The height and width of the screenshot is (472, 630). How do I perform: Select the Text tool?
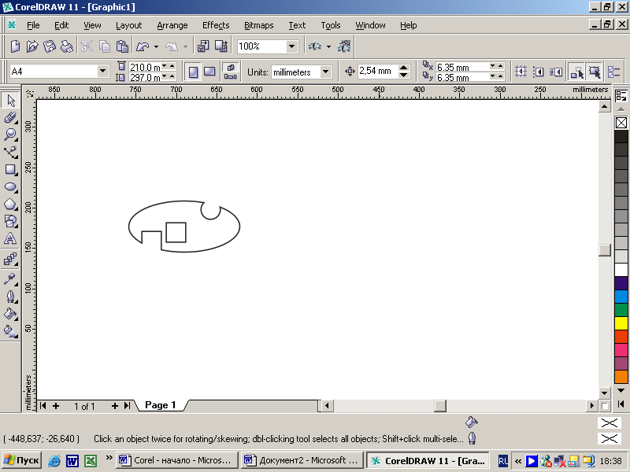pos(10,238)
